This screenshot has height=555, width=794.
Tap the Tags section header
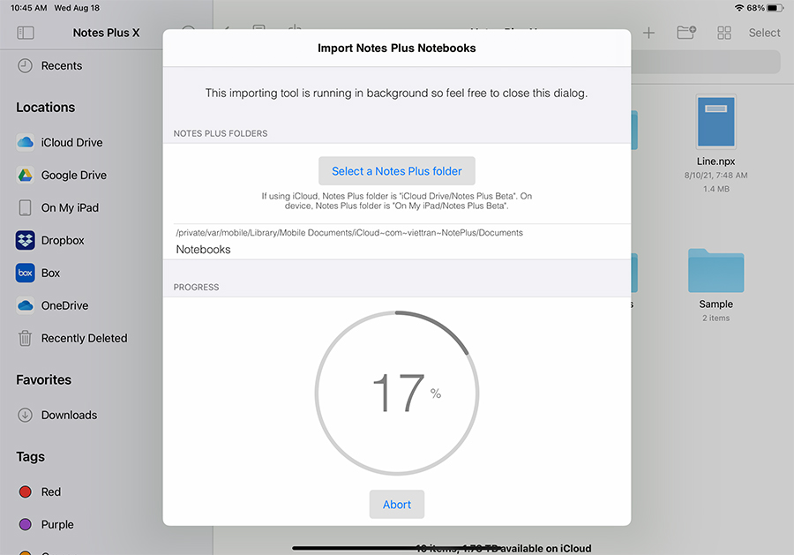coord(30,457)
